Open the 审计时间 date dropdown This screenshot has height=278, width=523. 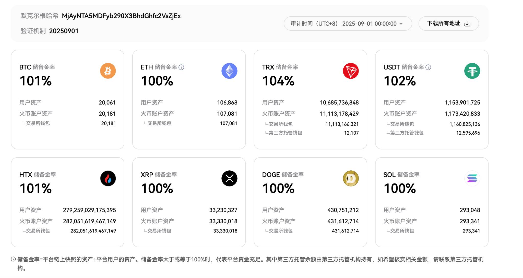(347, 23)
